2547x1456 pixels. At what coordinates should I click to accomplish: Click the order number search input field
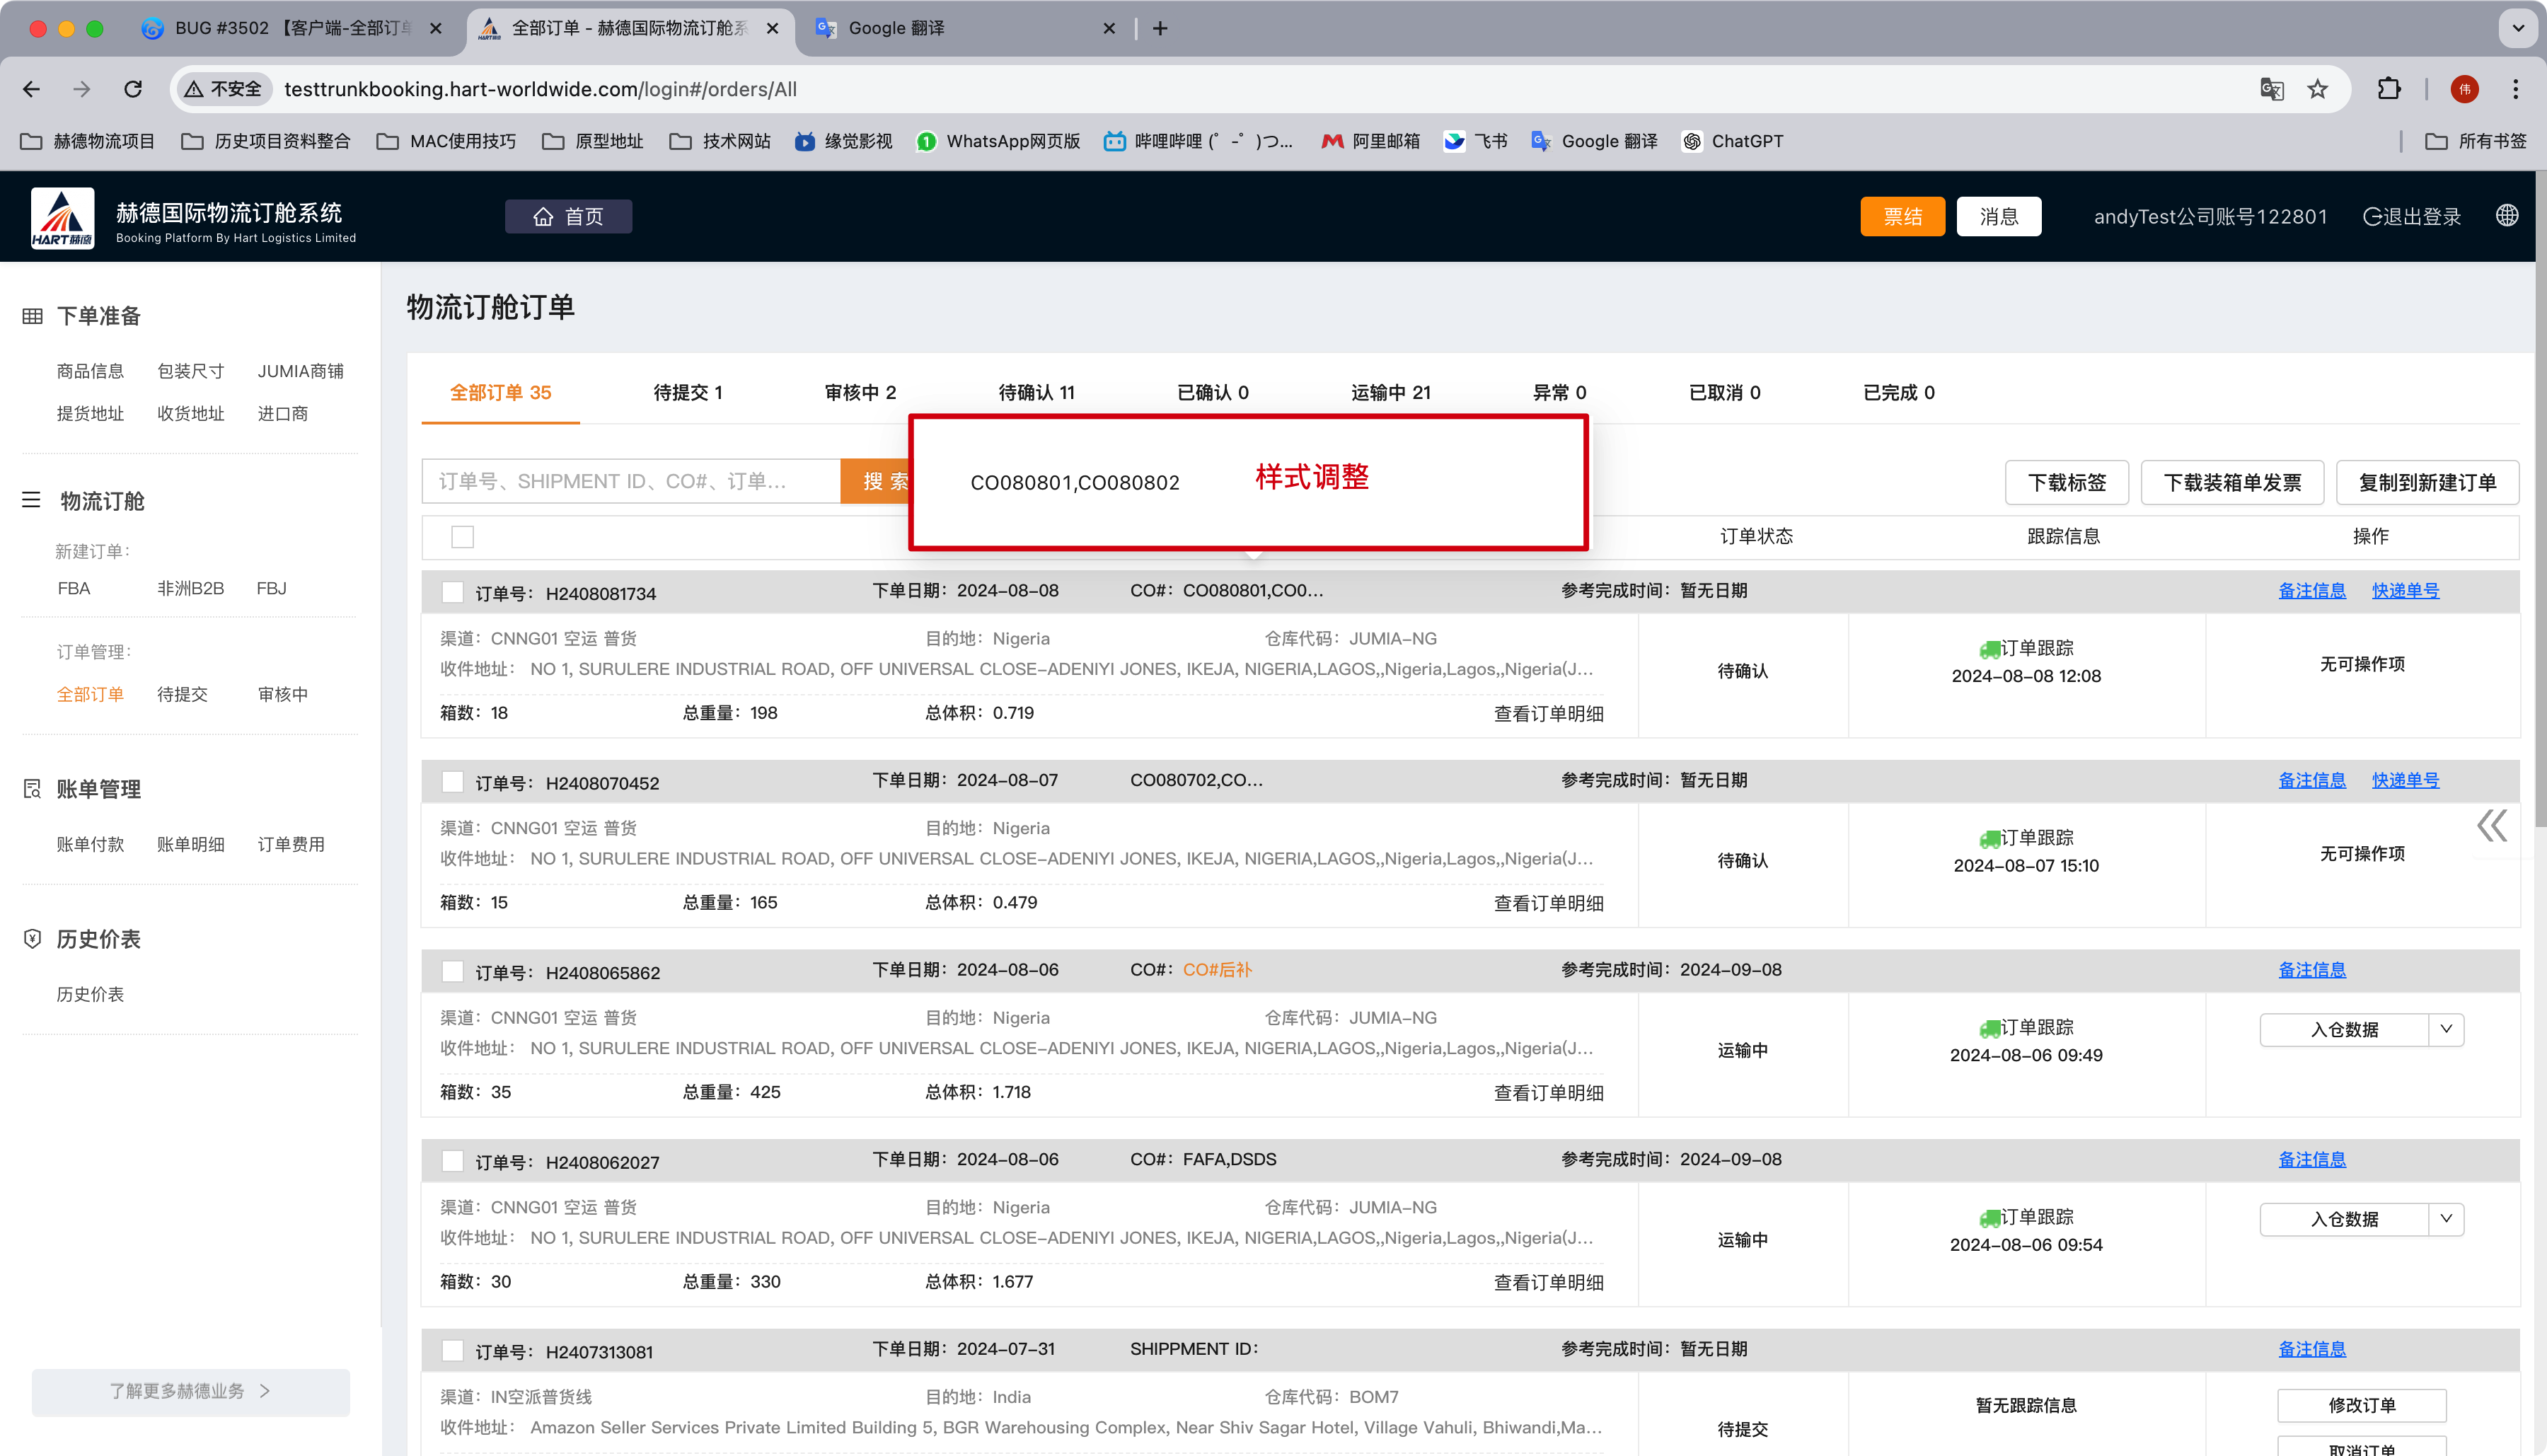click(x=630, y=482)
